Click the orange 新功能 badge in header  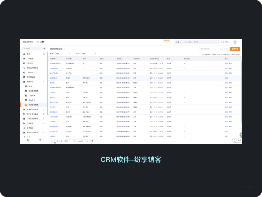[166, 41]
